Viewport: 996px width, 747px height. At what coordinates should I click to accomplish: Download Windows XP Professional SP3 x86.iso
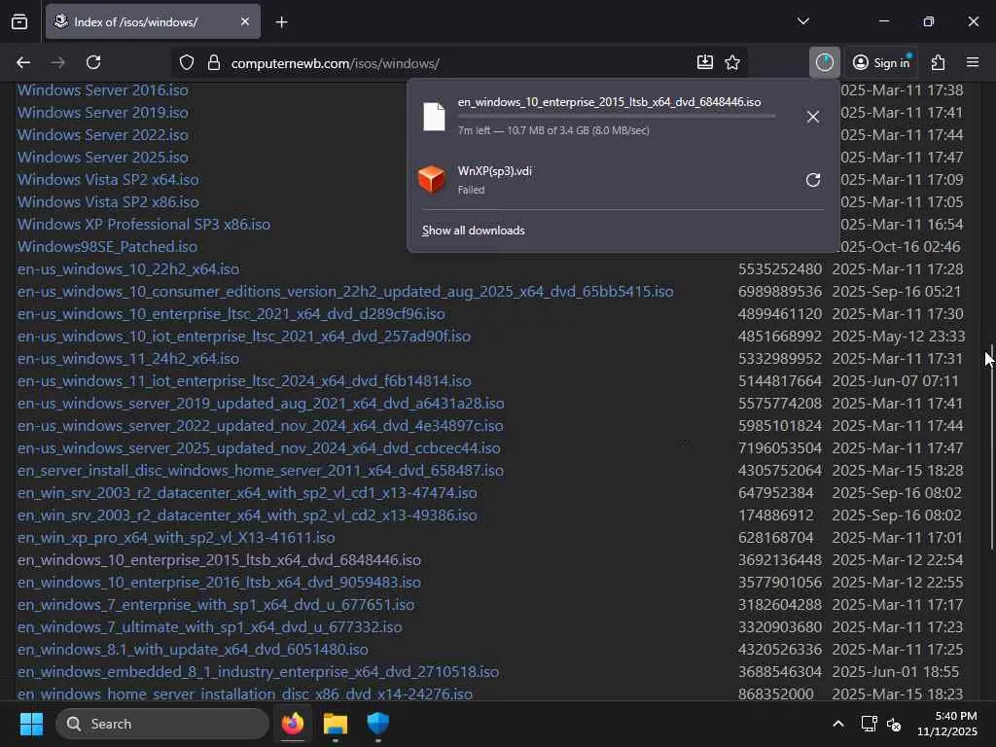144,225
